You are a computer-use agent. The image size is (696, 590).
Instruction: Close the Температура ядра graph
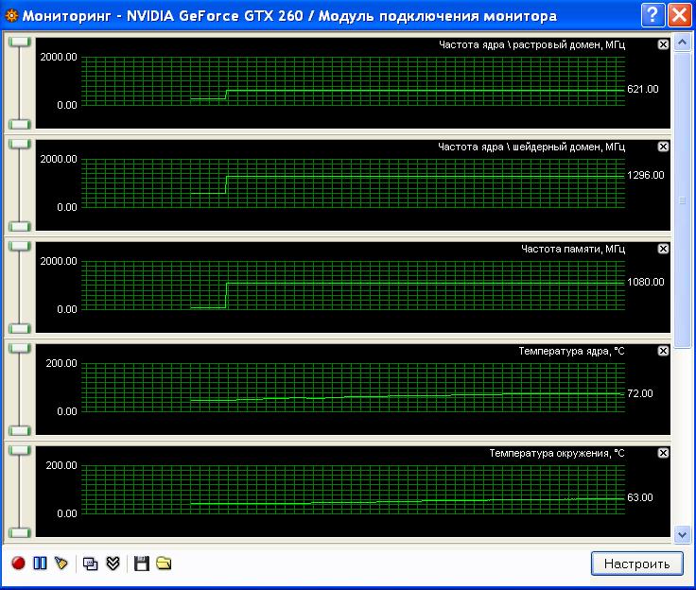pyautogui.click(x=663, y=351)
